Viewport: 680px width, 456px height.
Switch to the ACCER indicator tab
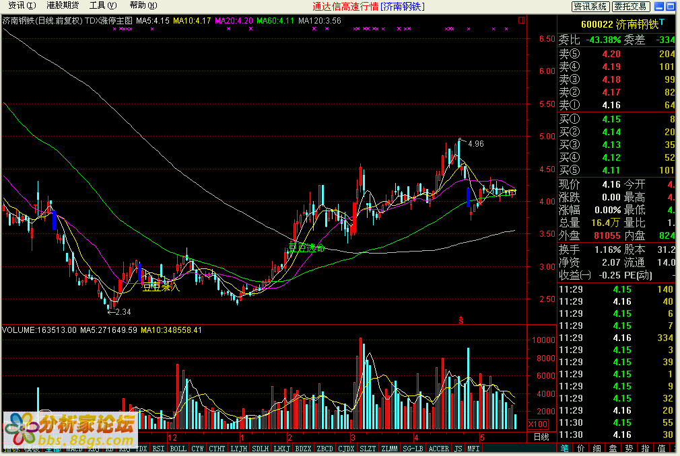click(x=438, y=449)
